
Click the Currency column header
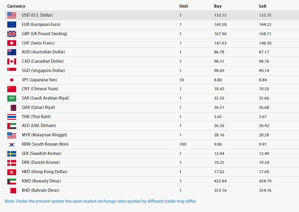[16, 6]
